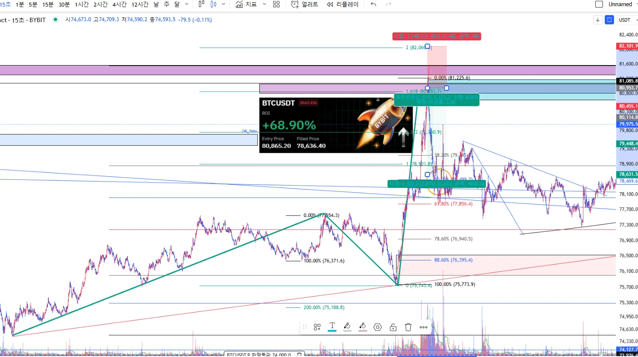Toggle the lock on the selected drawing
Screen dimensions: 638x357
393,327
